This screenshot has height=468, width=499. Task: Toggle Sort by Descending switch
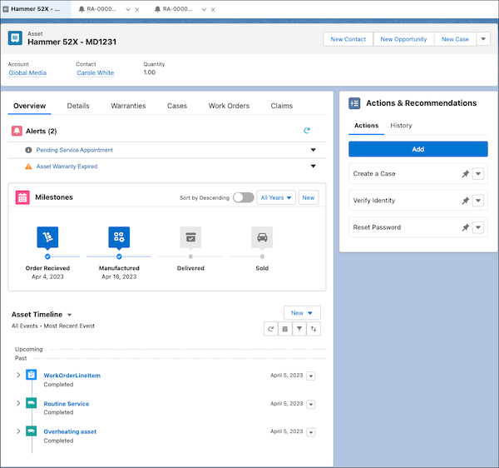243,197
